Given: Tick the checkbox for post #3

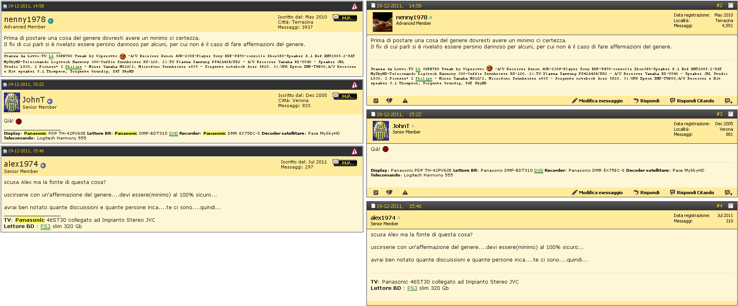Looking at the screenshot, I should pos(731,114).
